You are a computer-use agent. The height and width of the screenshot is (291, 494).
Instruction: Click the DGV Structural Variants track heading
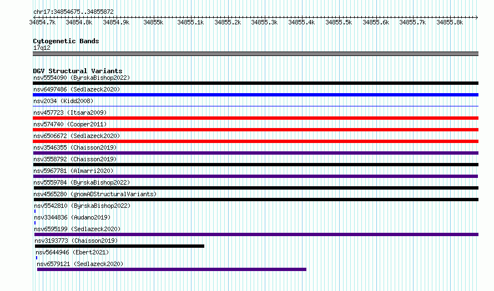pos(78,71)
